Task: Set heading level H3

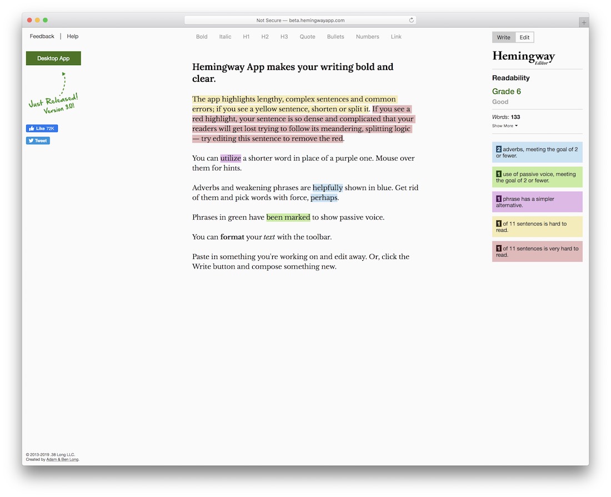Action: click(284, 37)
